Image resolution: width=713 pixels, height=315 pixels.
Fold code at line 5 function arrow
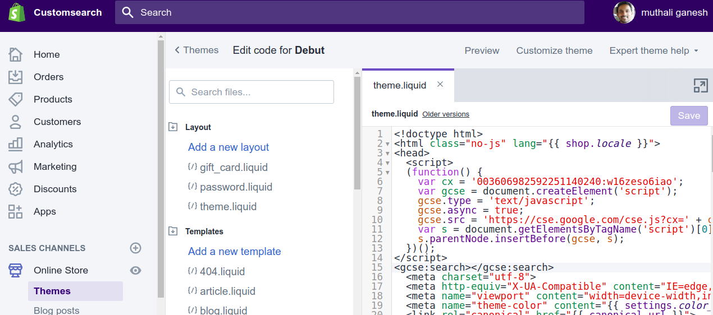(387, 173)
